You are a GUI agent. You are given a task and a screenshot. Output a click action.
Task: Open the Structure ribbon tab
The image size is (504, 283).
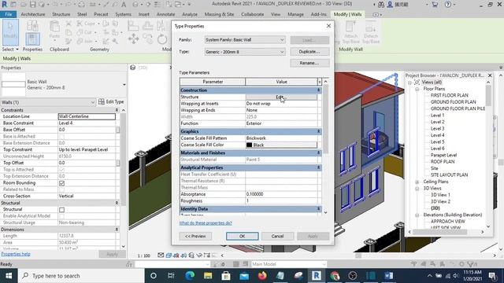61,14
